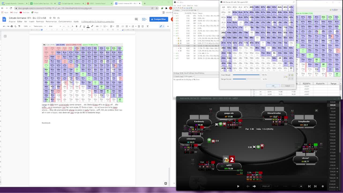Increase the font size with plus button

pyautogui.click(x=72, y=26)
